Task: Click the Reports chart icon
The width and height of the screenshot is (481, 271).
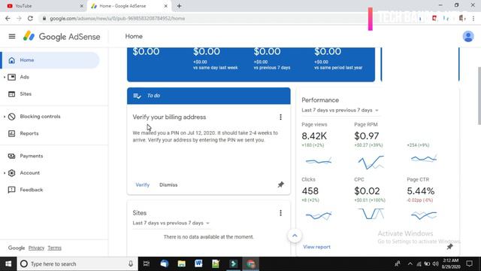Action: pyautogui.click(x=12, y=134)
